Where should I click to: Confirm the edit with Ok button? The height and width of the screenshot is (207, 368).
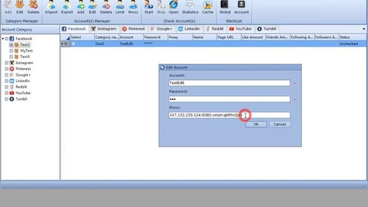tap(256, 124)
